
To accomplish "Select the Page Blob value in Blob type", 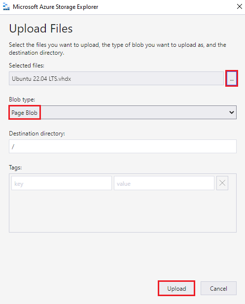I will point(25,112).
